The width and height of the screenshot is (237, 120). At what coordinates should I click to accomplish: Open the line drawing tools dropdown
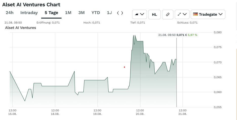pos(182,14)
